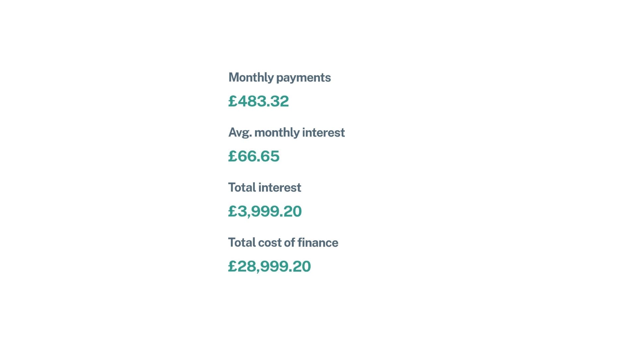Select the £28,999.20 total cost figure
The width and height of the screenshot is (637, 358).
tap(269, 267)
